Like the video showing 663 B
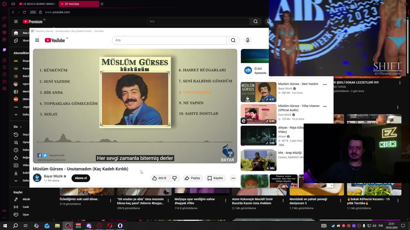Image resolution: width=410 pixels, height=230 pixels. click(x=159, y=178)
